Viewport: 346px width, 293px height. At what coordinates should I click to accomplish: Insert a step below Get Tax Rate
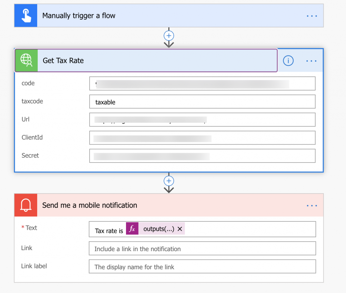(169, 181)
